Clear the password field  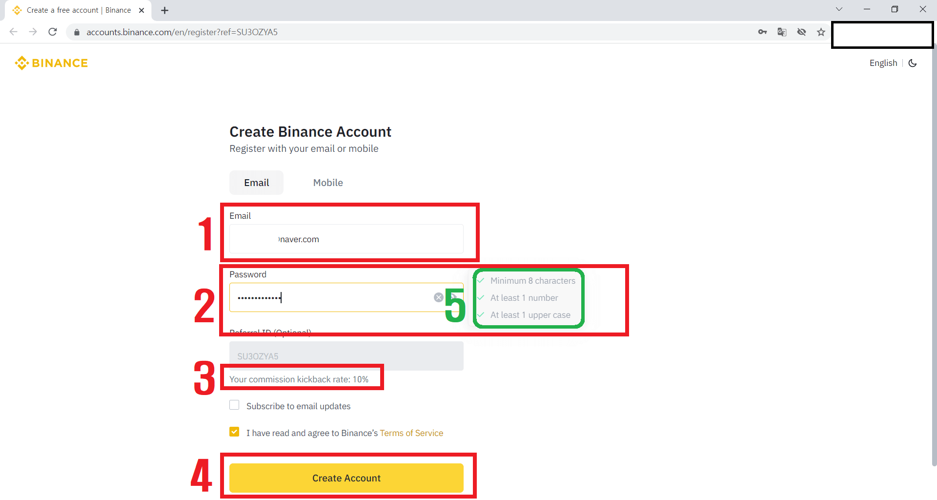(x=438, y=297)
